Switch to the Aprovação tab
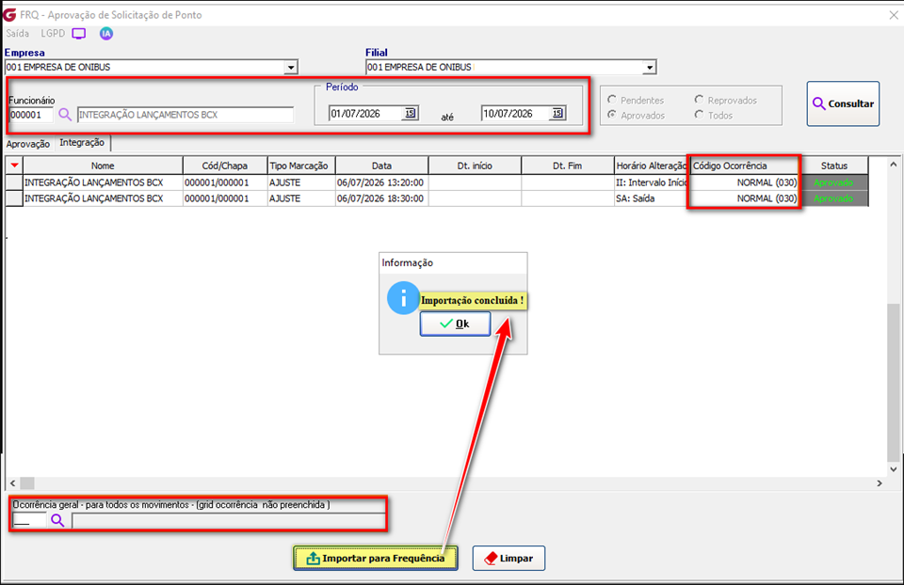 [28, 144]
